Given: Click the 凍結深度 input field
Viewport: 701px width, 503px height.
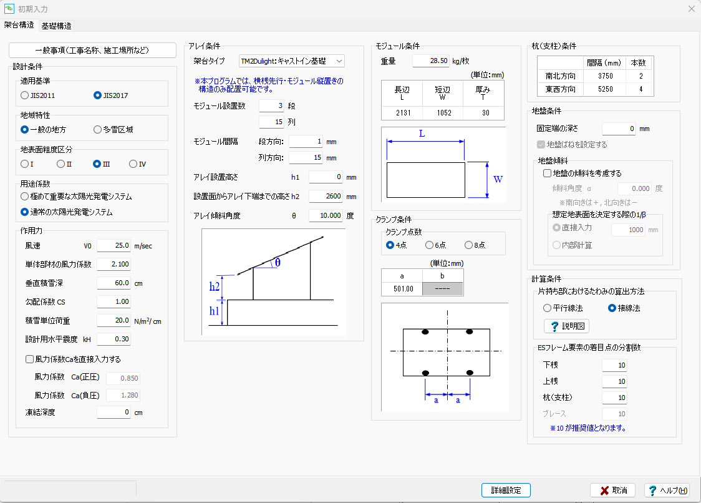Looking at the screenshot, I should pyautogui.click(x=114, y=413).
